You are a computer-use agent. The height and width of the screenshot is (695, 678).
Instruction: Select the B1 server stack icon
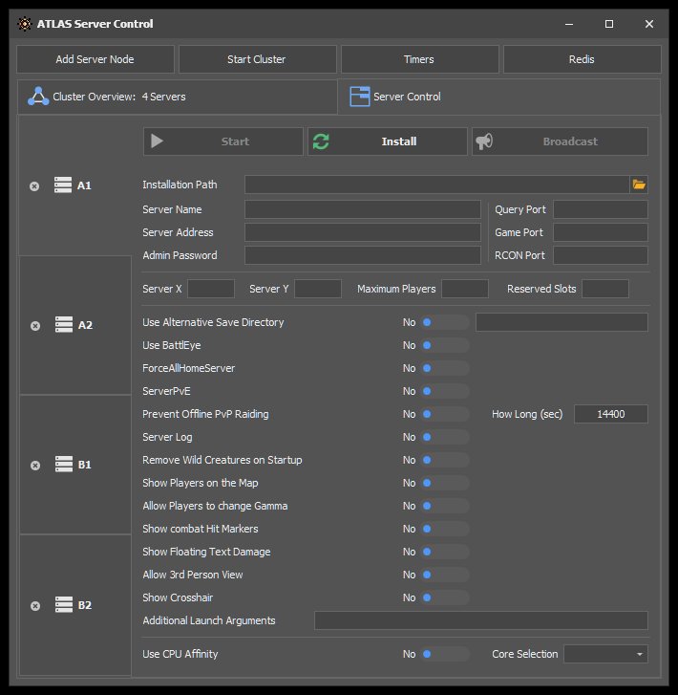click(x=64, y=464)
